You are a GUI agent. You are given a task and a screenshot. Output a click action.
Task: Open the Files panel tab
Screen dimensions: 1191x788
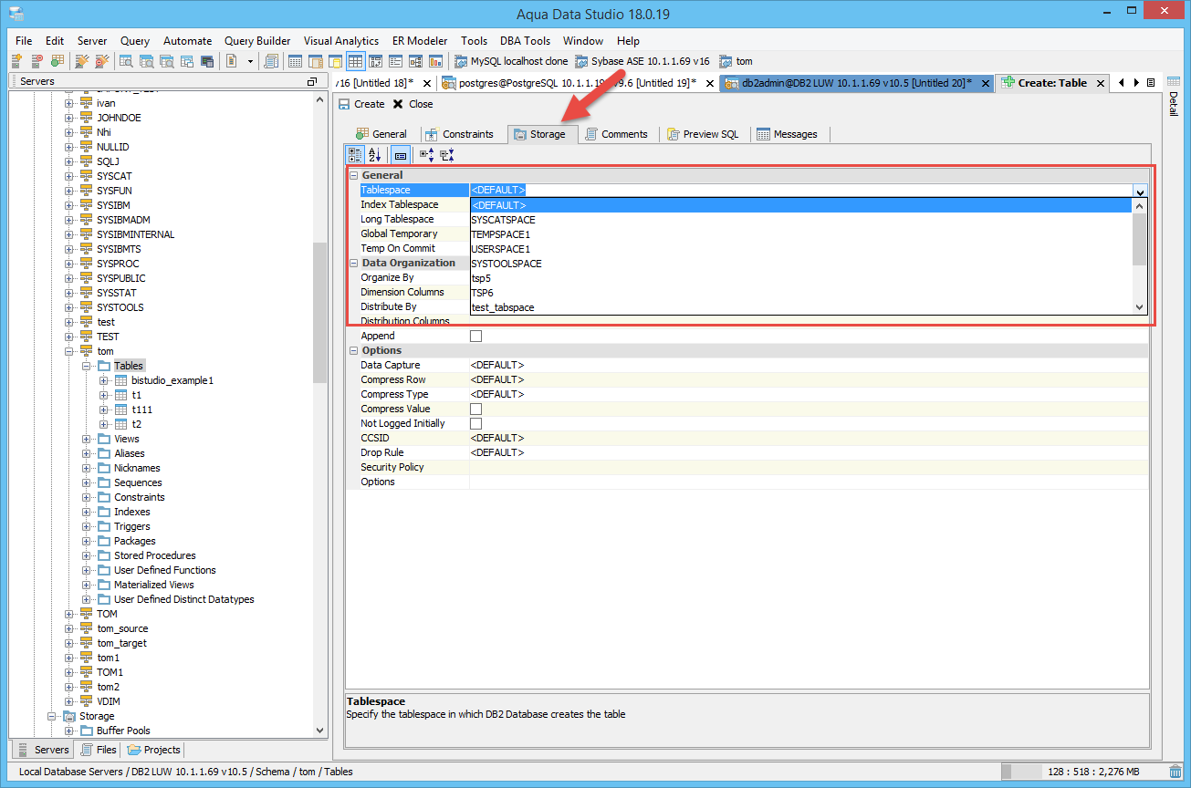[x=99, y=750]
